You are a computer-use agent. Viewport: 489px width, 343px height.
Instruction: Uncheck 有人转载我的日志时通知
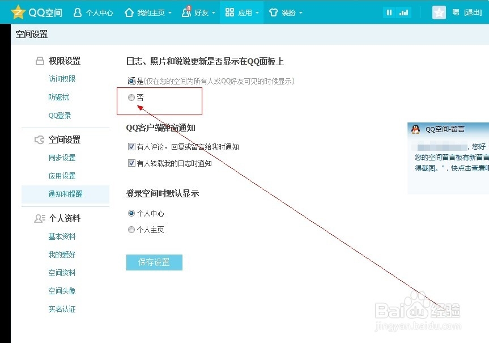[x=131, y=163]
